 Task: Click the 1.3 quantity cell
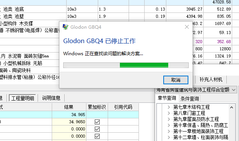[x=113, y=9]
